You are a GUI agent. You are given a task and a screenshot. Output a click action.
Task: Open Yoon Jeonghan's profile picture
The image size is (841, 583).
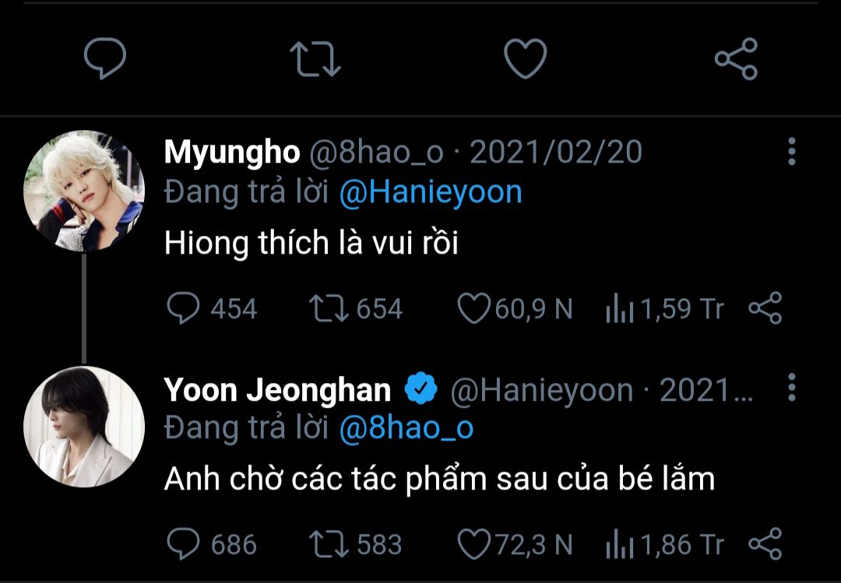coord(84,427)
